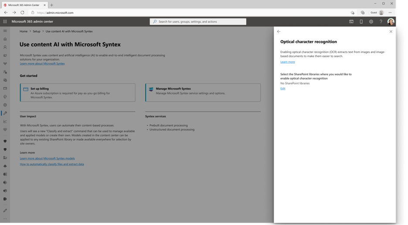This screenshot has width=408, height=225.
Task: Open the Settings gear in sidebar
Action: click(x=5, y=105)
